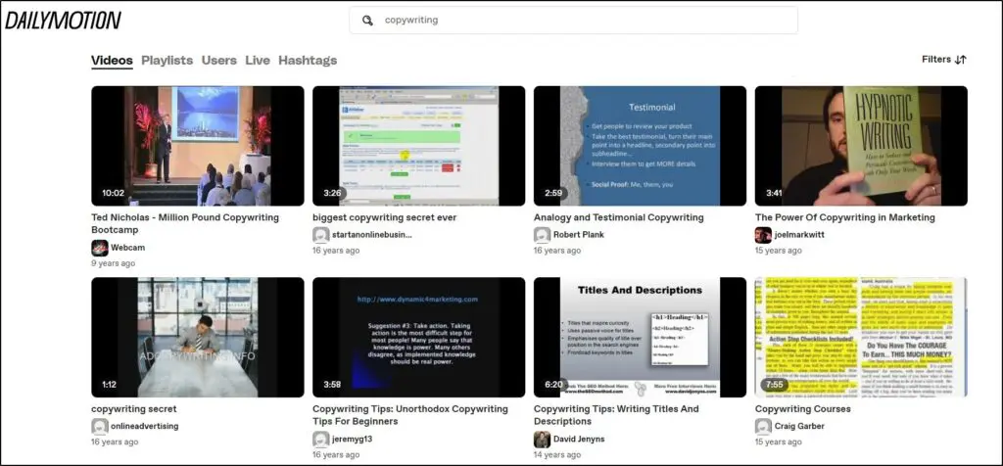Viewport: 1003px width, 466px height.
Task: Click the 3:26 duration badge
Action: coord(332,193)
